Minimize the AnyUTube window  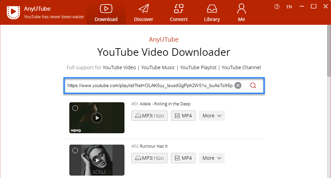pyautogui.click(x=302, y=7)
